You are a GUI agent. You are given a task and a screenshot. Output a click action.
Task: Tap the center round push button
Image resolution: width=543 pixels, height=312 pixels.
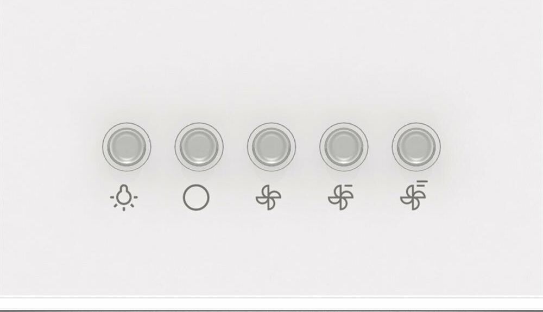click(271, 147)
